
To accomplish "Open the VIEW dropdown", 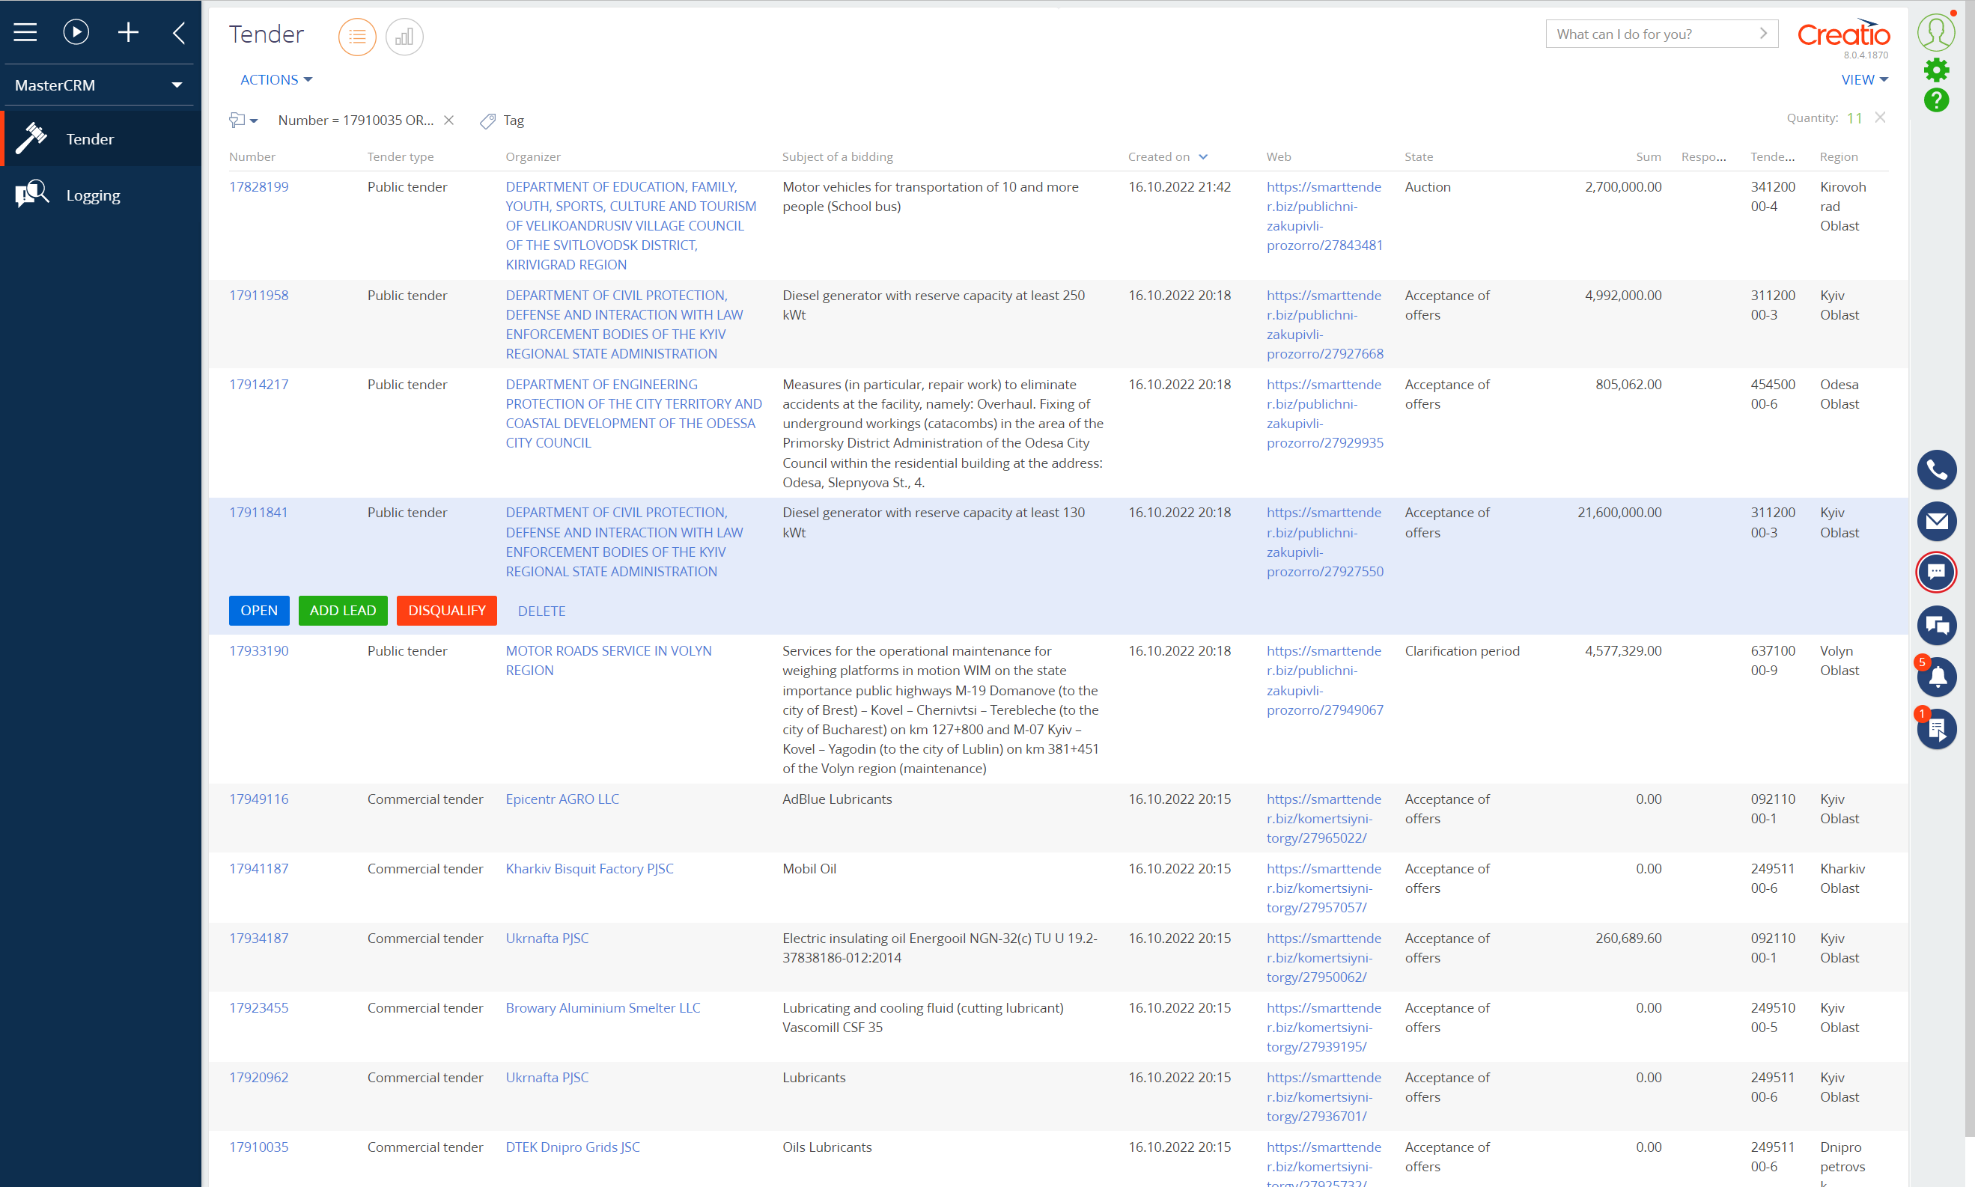I will click(x=1863, y=80).
